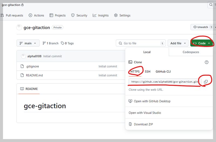The height and width of the screenshot is (142, 216).
Task: Select the Local tab in Code popup
Action: [x=147, y=52]
